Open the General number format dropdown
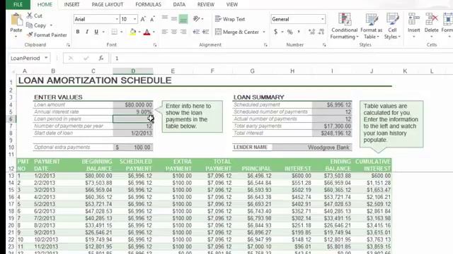 coord(323,19)
